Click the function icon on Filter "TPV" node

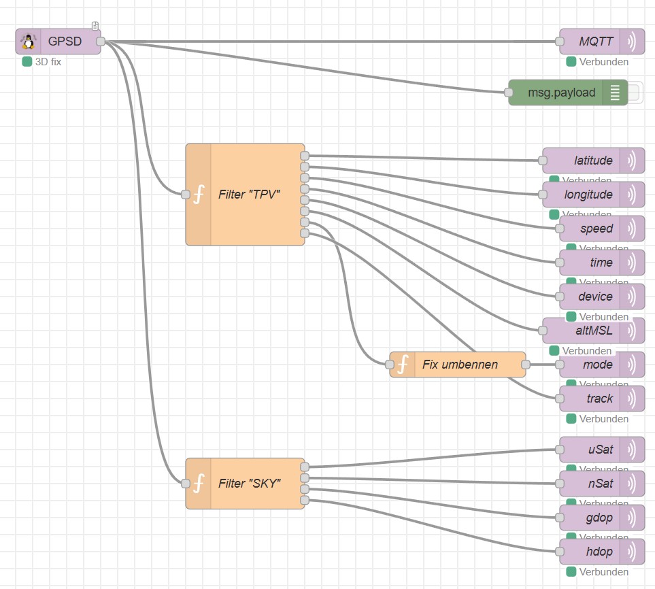(199, 195)
